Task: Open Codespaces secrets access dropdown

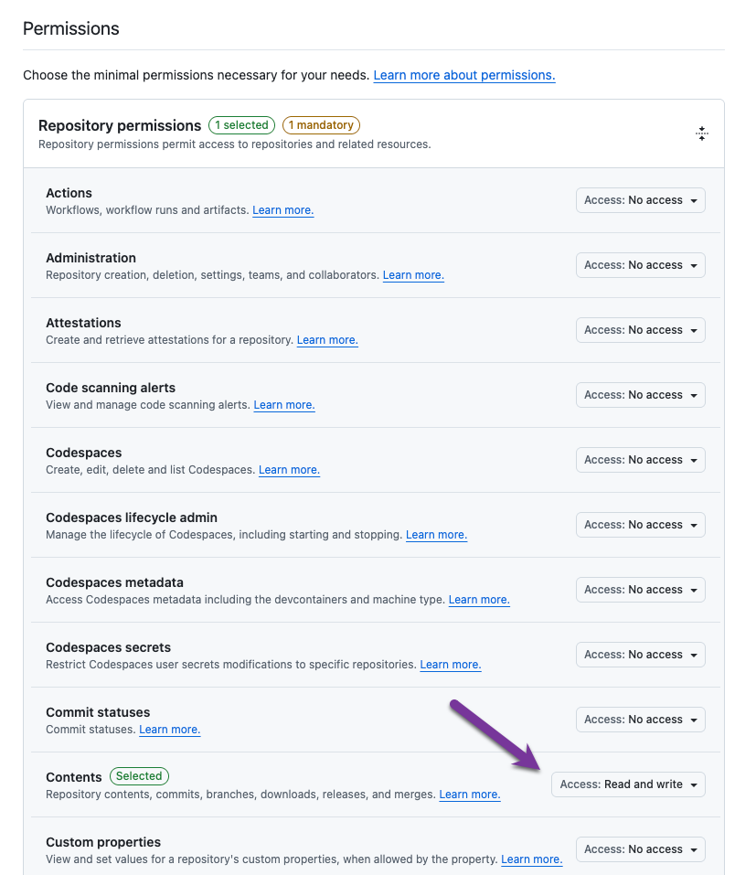Action: 641,655
